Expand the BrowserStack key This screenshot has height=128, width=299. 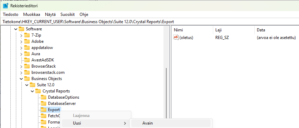21,66
